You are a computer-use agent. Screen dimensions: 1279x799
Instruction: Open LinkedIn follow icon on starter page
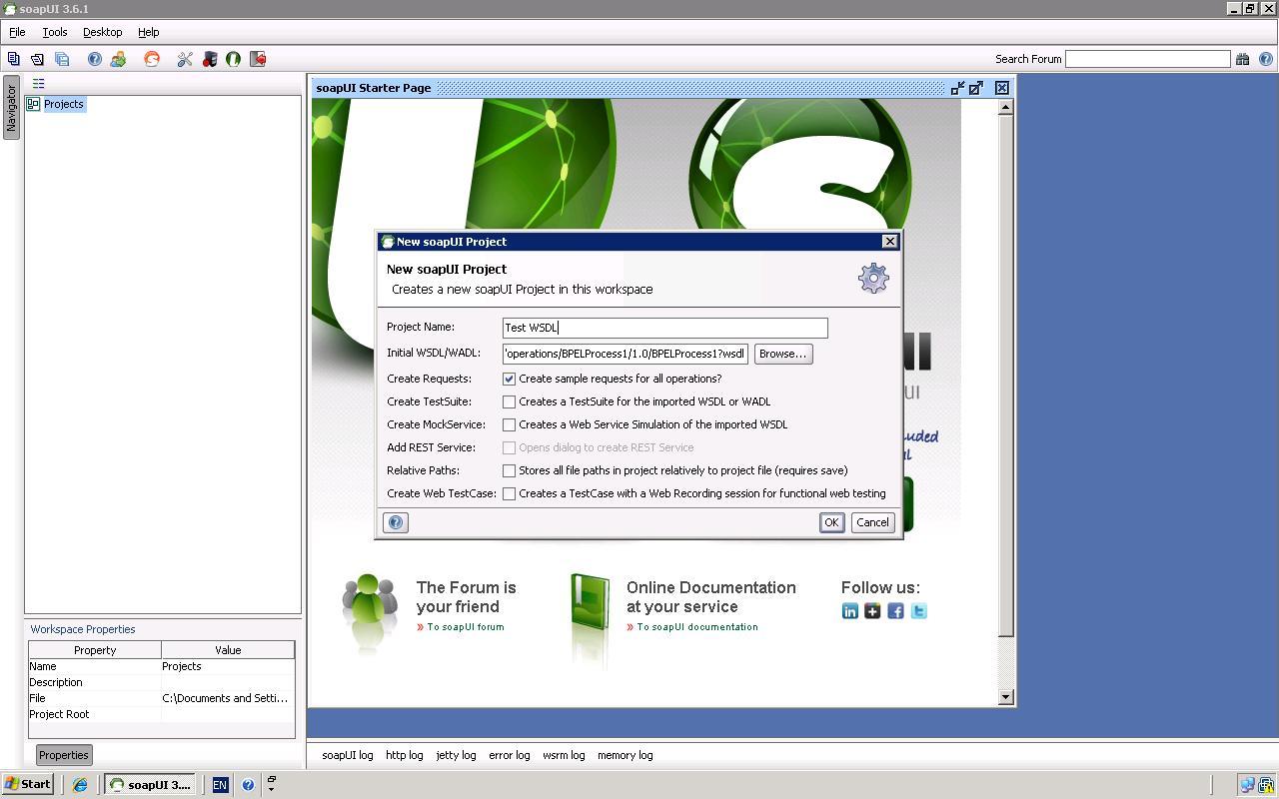point(850,611)
